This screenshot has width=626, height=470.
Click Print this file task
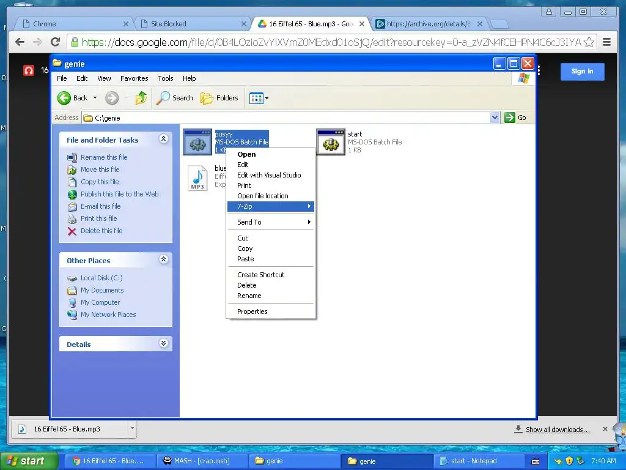(98, 218)
